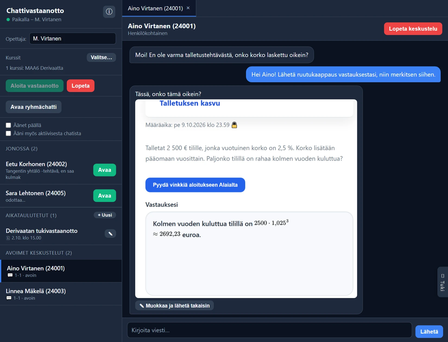Click Muokkaa ja lähetä takaisin

175,306
